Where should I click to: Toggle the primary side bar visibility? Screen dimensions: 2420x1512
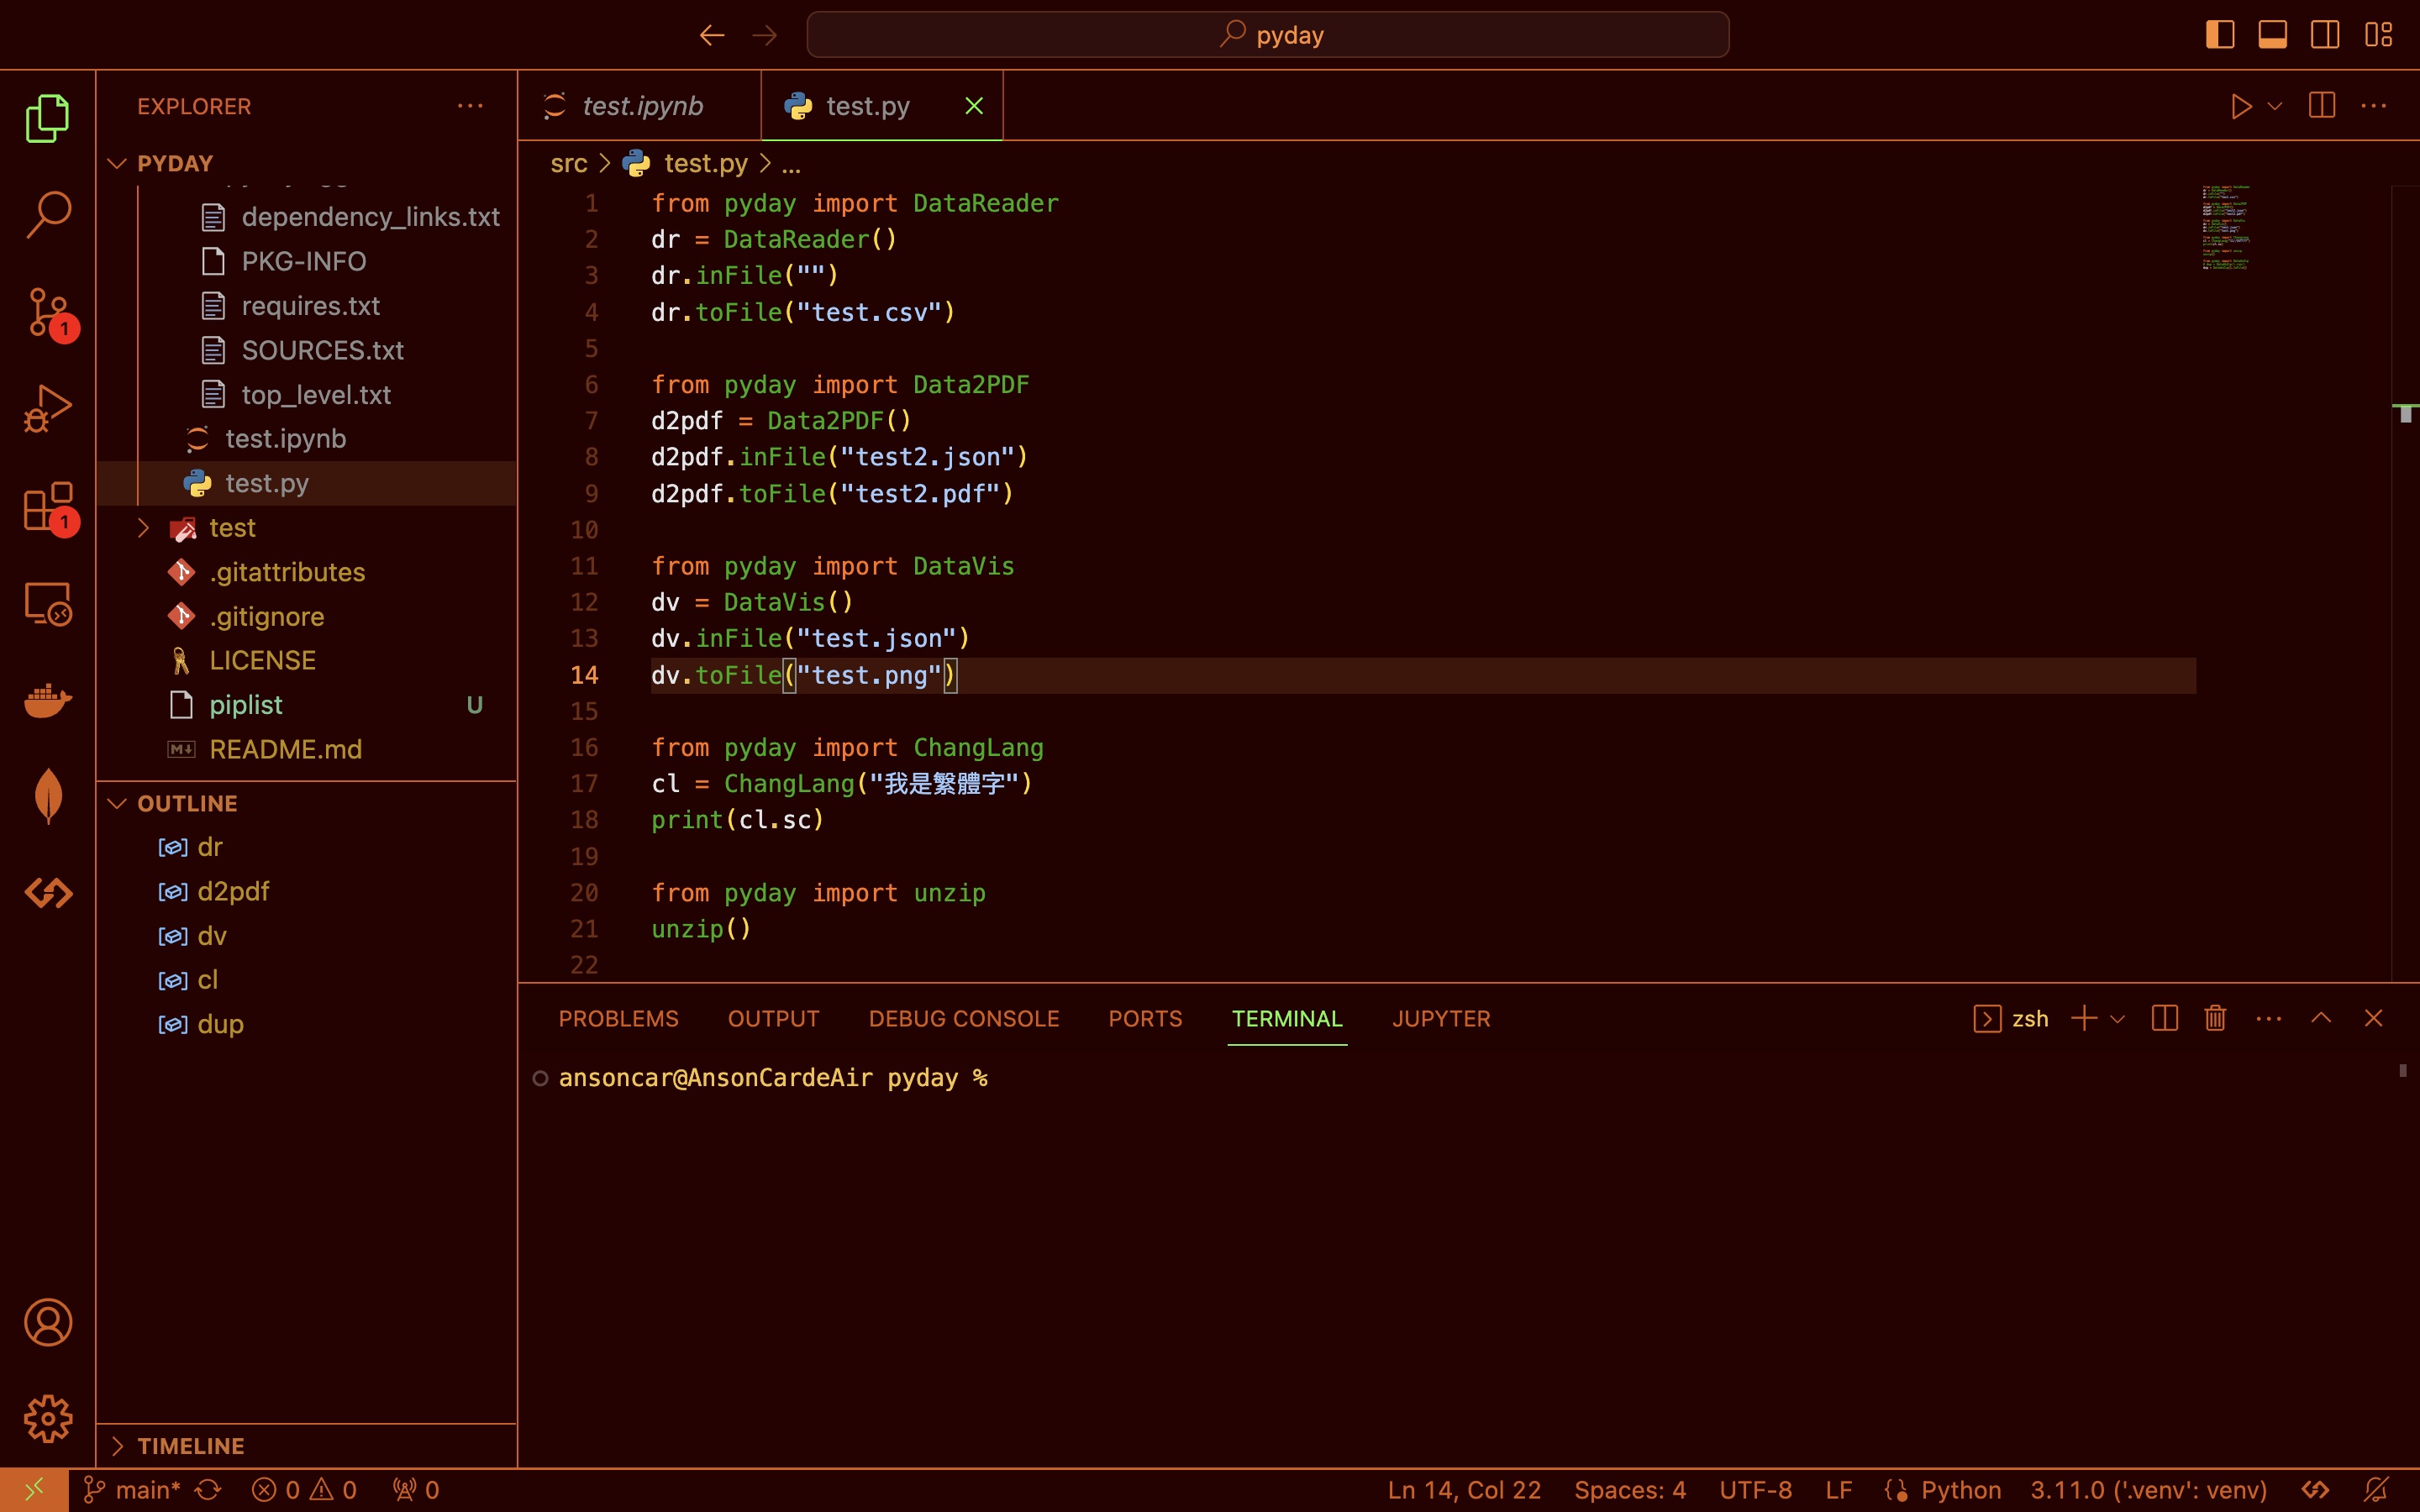click(2220, 35)
